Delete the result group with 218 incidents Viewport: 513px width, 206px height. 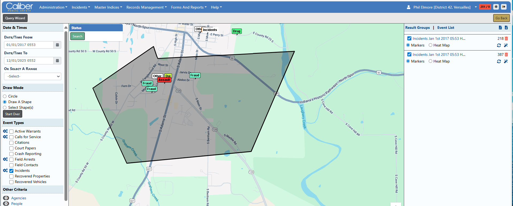[x=506, y=38]
